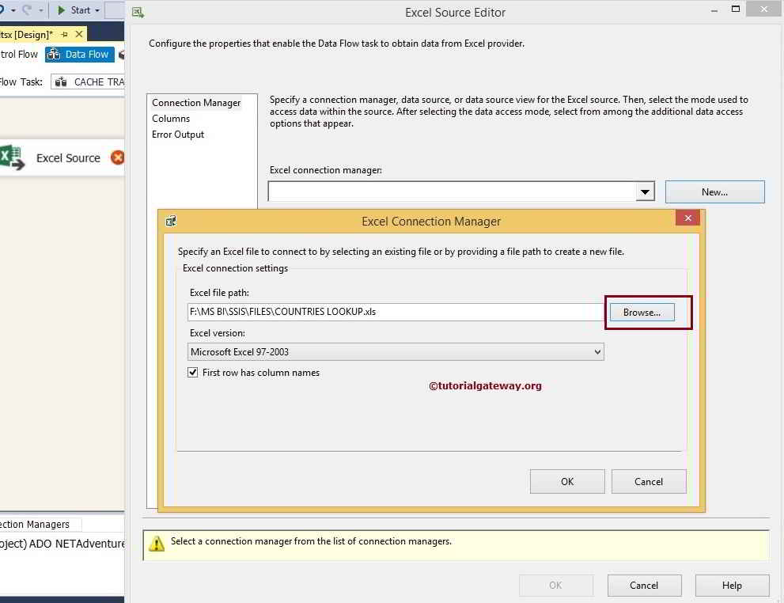
Task: Toggle the pin icon on the Design tab
Action: (64, 34)
